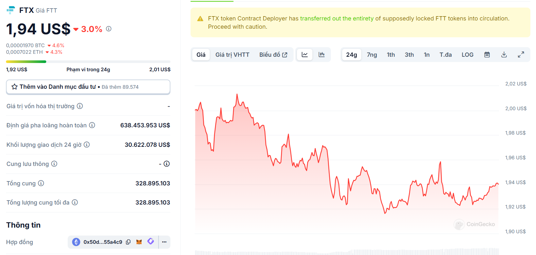Click the Thông tin section heading
The width and height of the screenshot is (536, 255).
23,225
